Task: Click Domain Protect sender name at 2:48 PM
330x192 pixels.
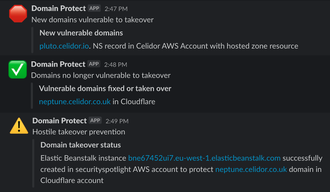Action: [58, 64]
